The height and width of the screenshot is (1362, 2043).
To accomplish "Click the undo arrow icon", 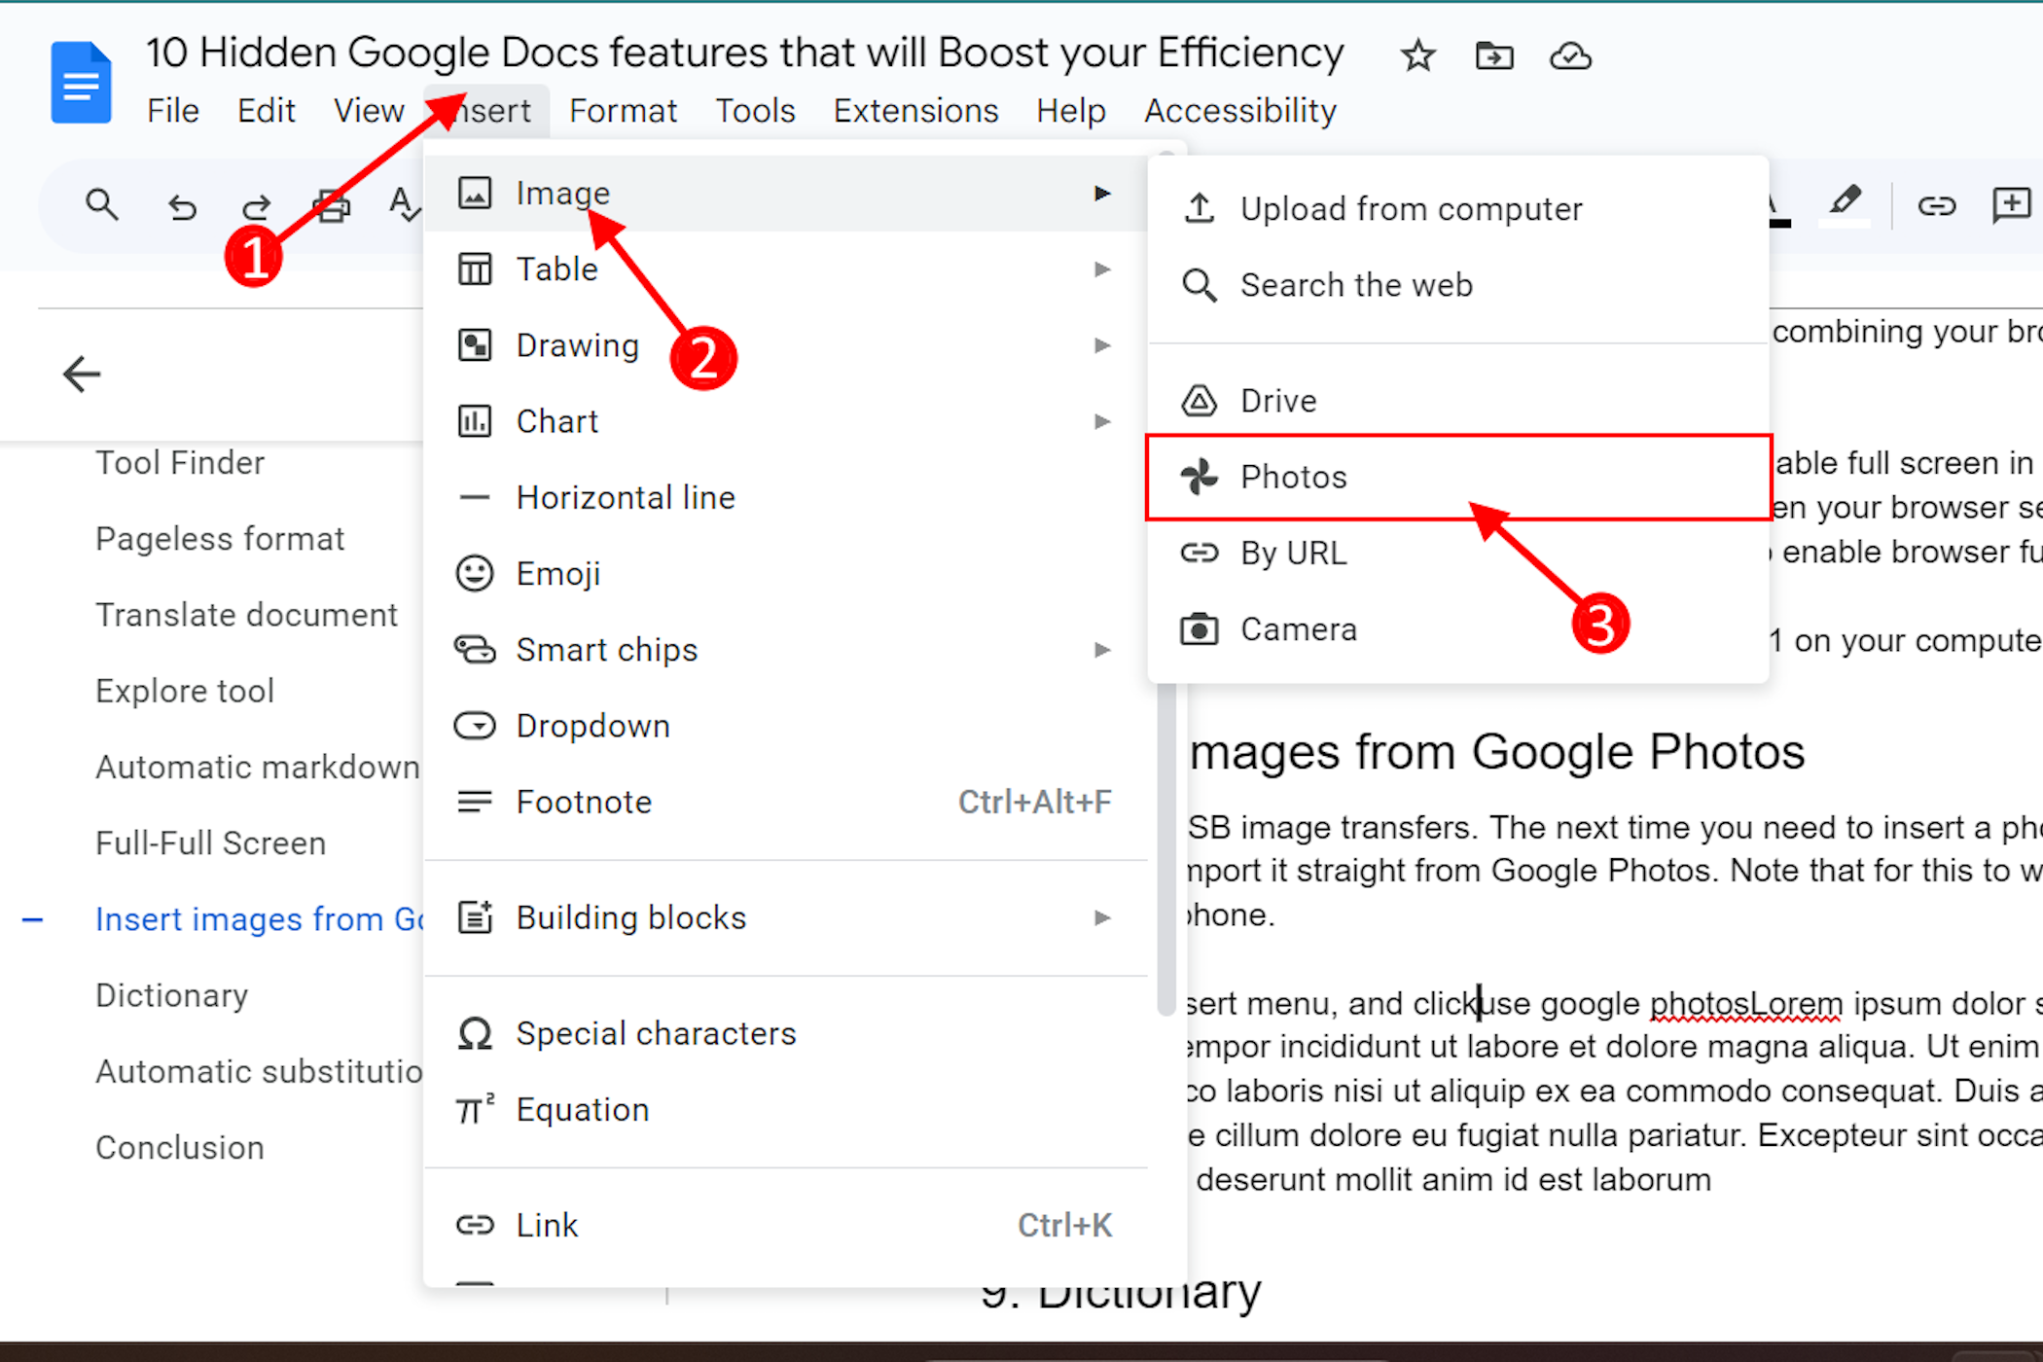I will pos(181,205).
